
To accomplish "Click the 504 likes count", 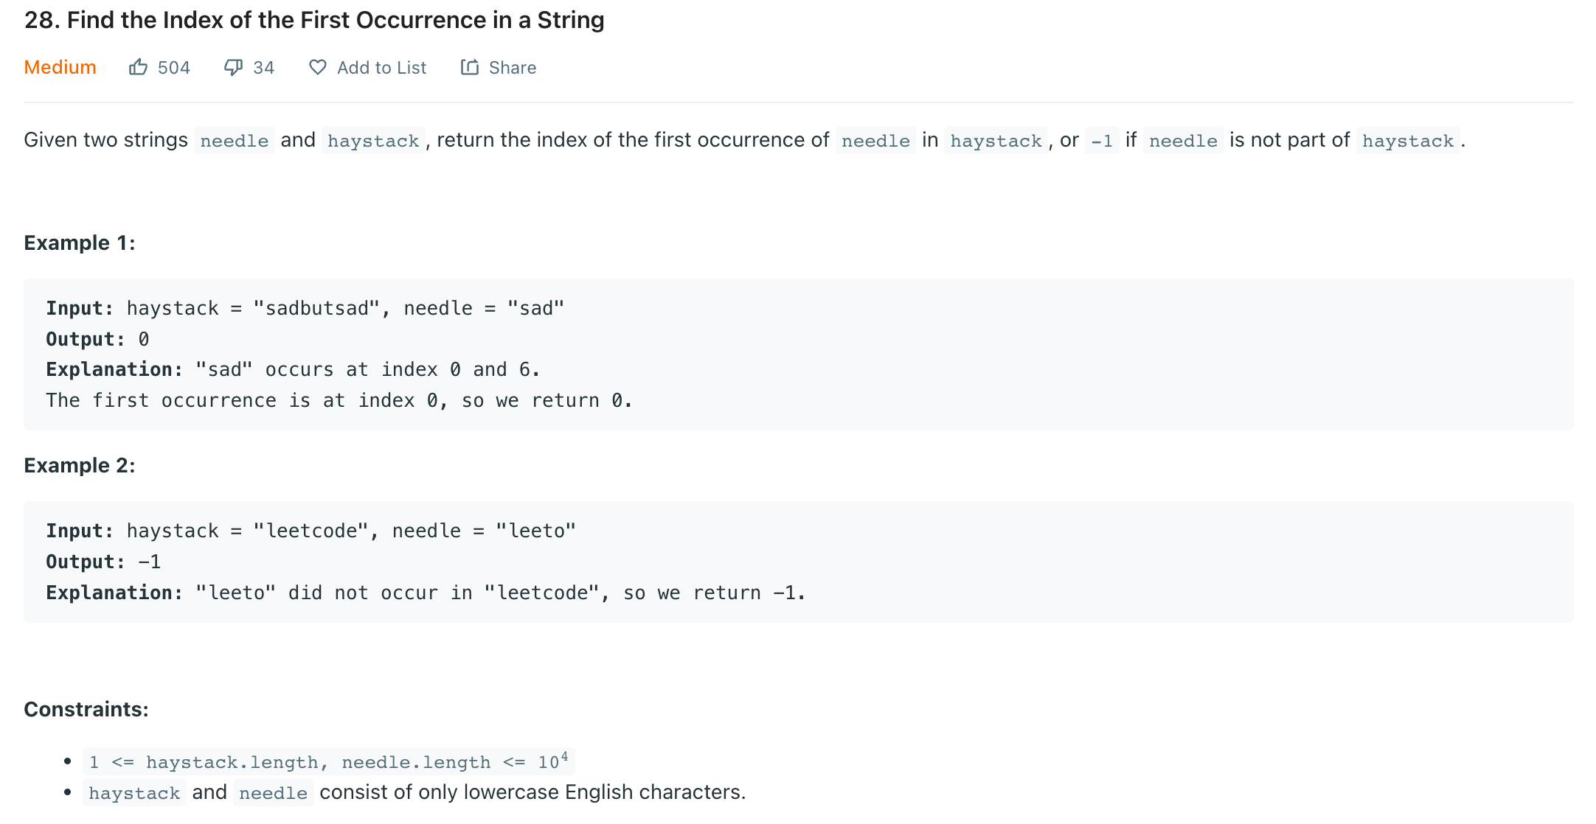I will pyautogui.click(x=174, y=68).
